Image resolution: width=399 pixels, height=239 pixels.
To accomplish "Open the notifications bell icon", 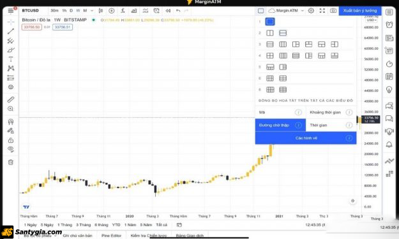I will [x=389, y=145].
